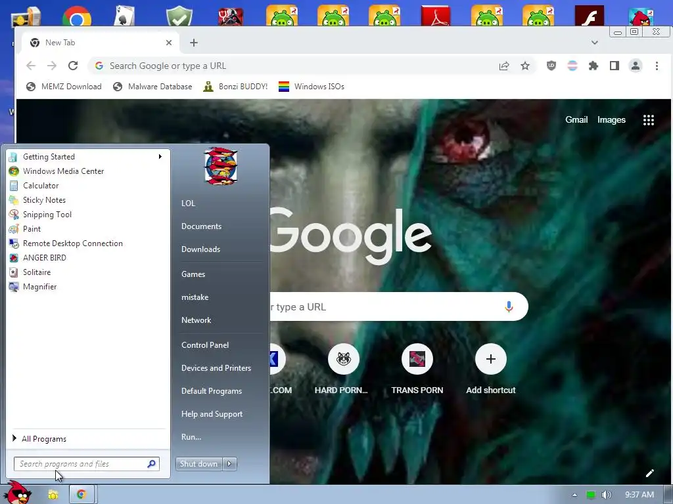Open MEMZ Download bookmark
Screen dimensions: 673x504
(64, 87)
